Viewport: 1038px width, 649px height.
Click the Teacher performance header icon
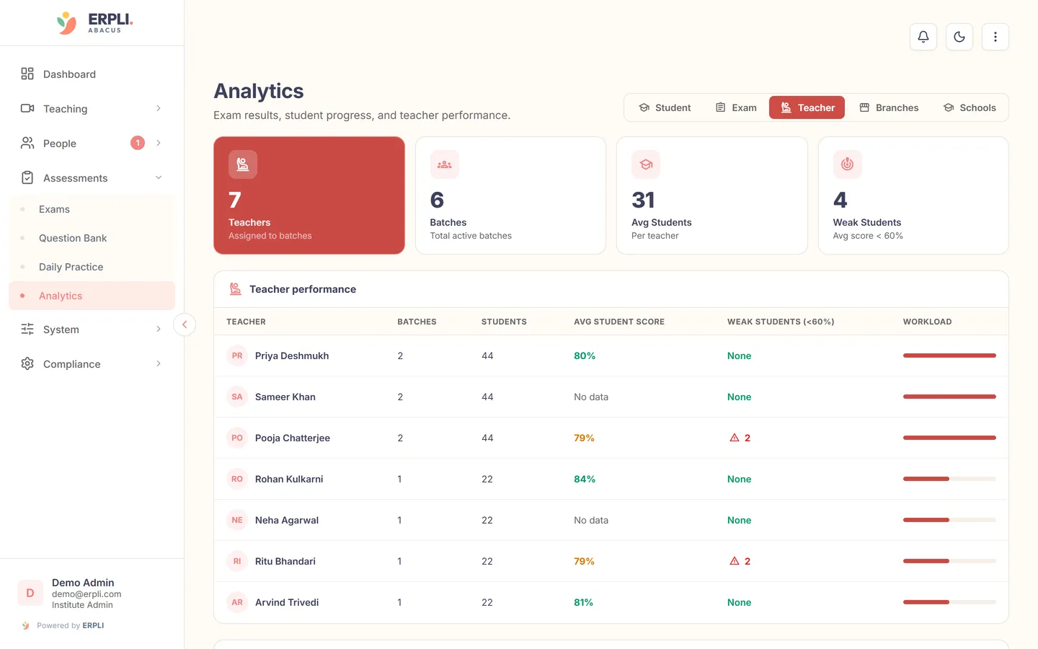click(235, 289)
